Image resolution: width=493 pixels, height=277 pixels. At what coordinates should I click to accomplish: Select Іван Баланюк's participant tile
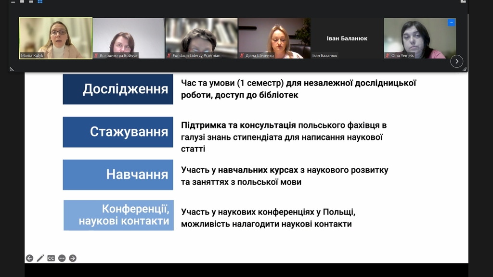pyautogui.click(x=347, y=38)
